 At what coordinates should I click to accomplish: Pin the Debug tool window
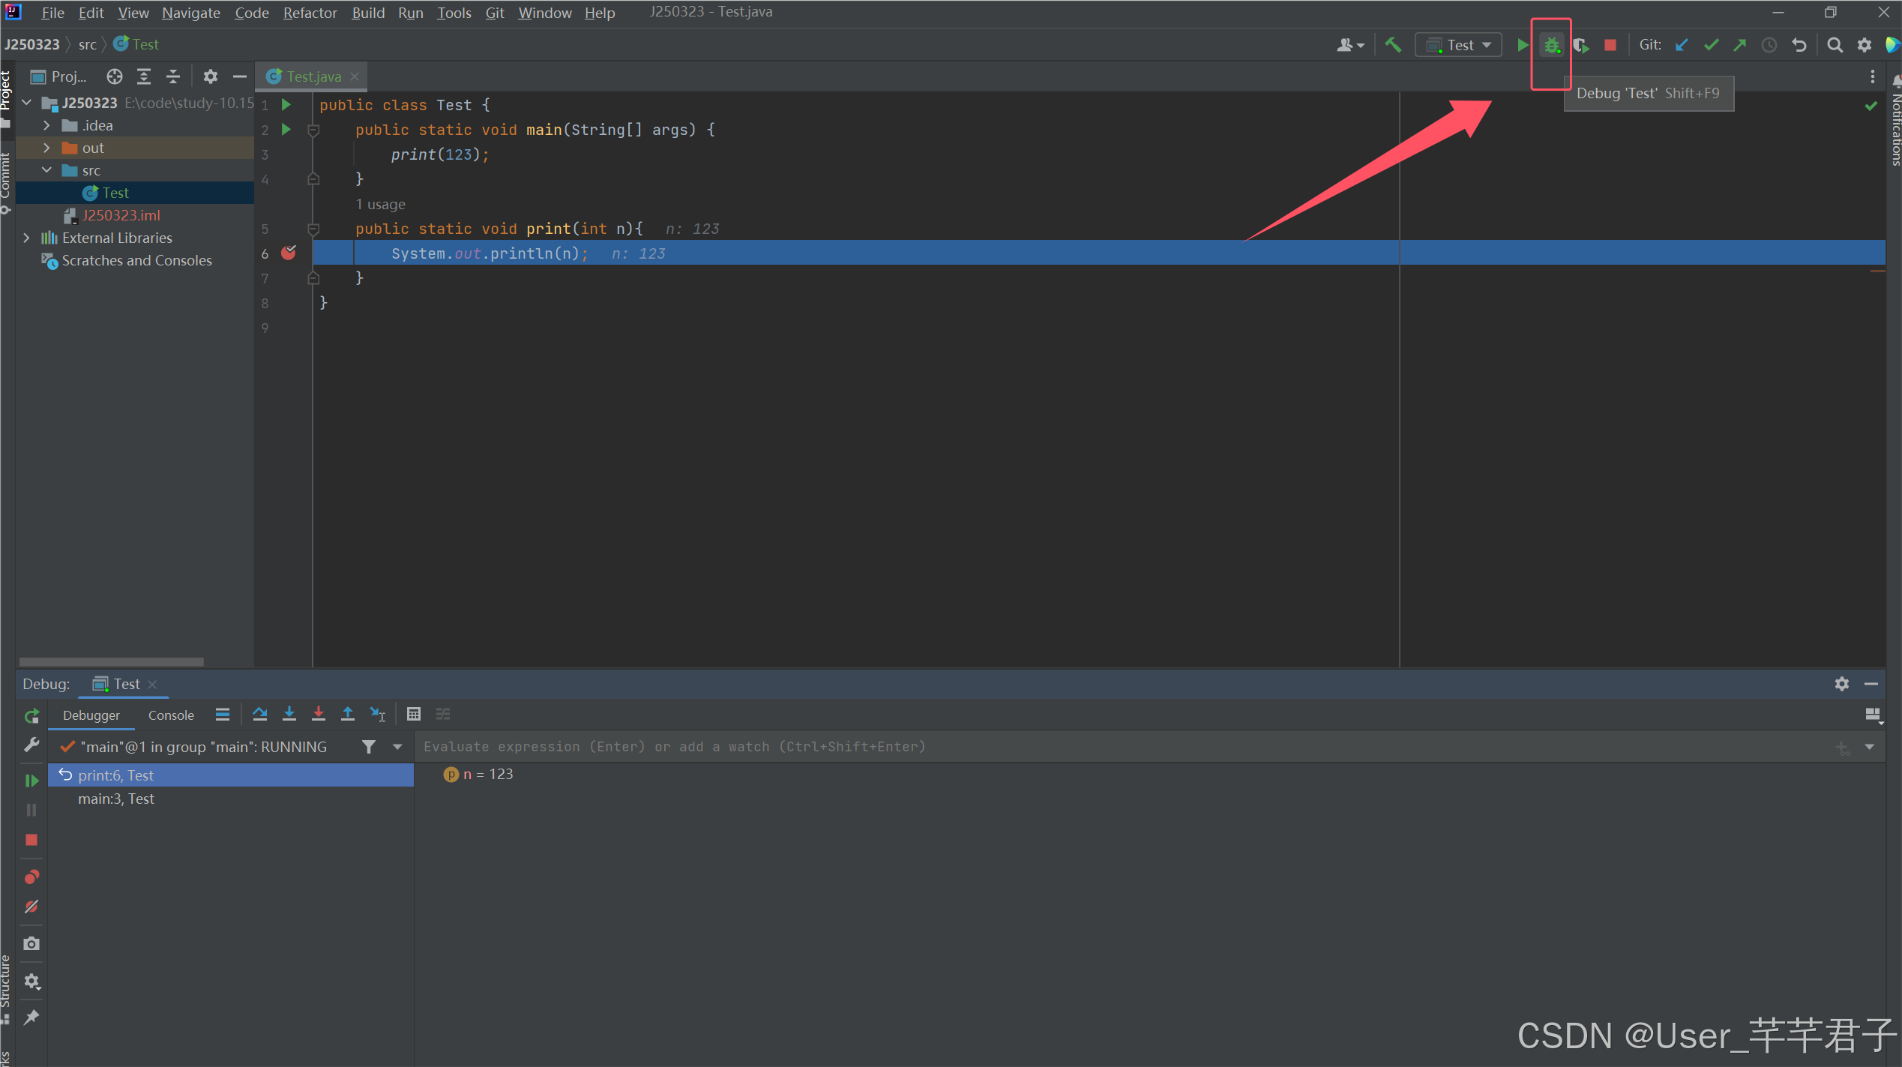point(31,1017)
